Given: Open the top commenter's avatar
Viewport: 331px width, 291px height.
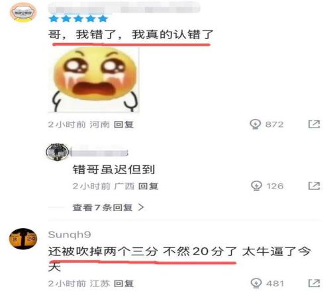Looking at the screenshot, I should click(x=23, y=13).
